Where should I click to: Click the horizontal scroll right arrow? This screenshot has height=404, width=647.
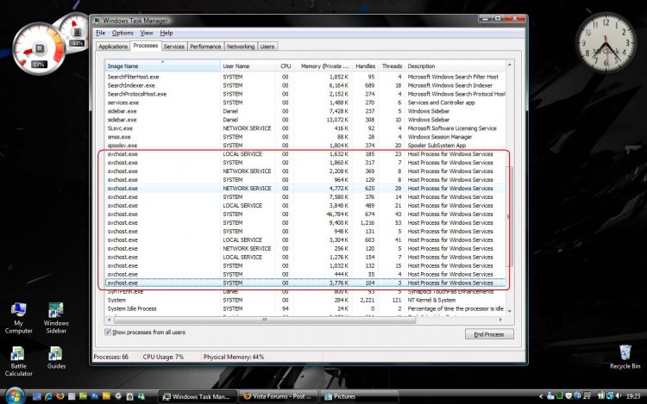[500, 320]
